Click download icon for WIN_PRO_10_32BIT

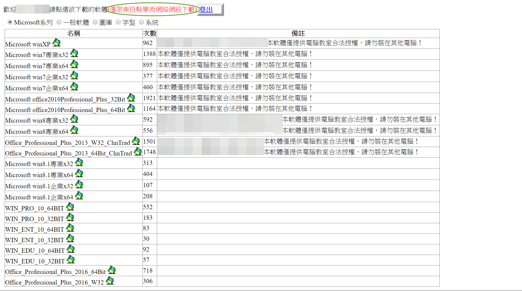click(x=70, y=217)
